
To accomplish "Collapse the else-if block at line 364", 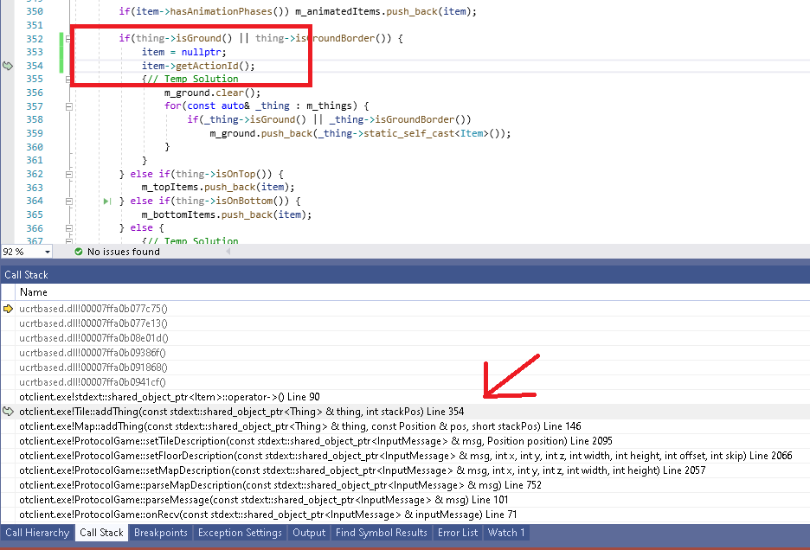I will (x=68, y=201).
